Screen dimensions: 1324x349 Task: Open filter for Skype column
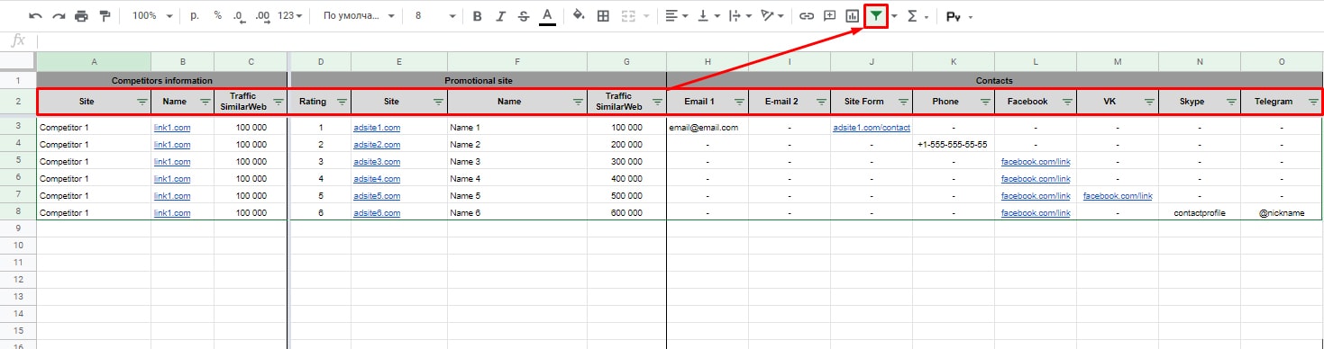pos(1231,102)
